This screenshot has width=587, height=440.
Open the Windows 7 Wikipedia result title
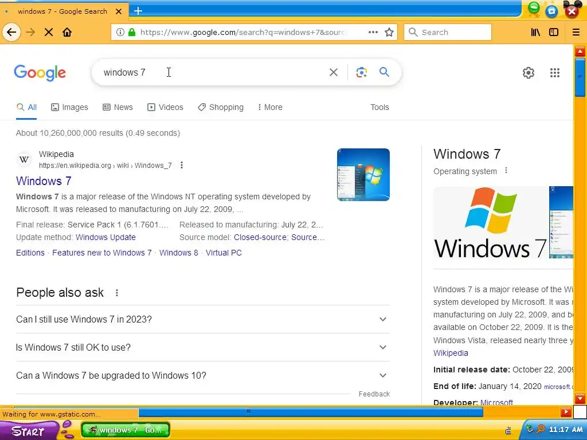click(44, 181)
